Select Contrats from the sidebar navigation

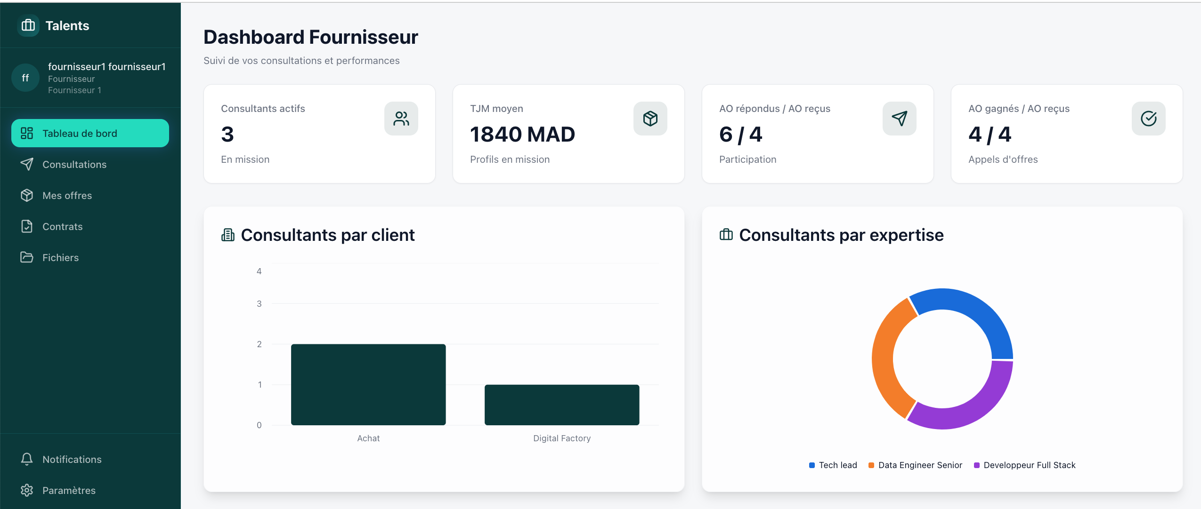(62, 226)
